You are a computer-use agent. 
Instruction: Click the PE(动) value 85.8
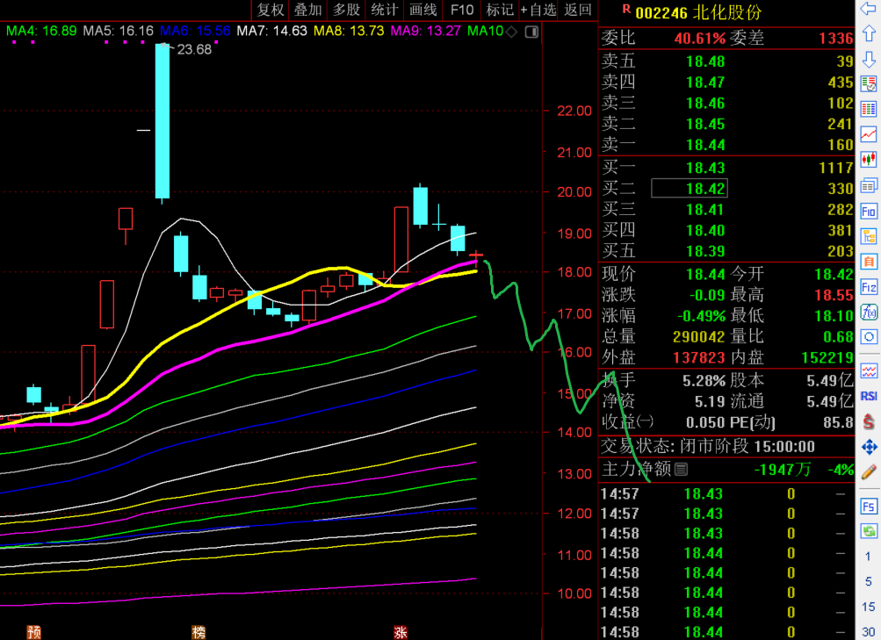pos(838,422)
